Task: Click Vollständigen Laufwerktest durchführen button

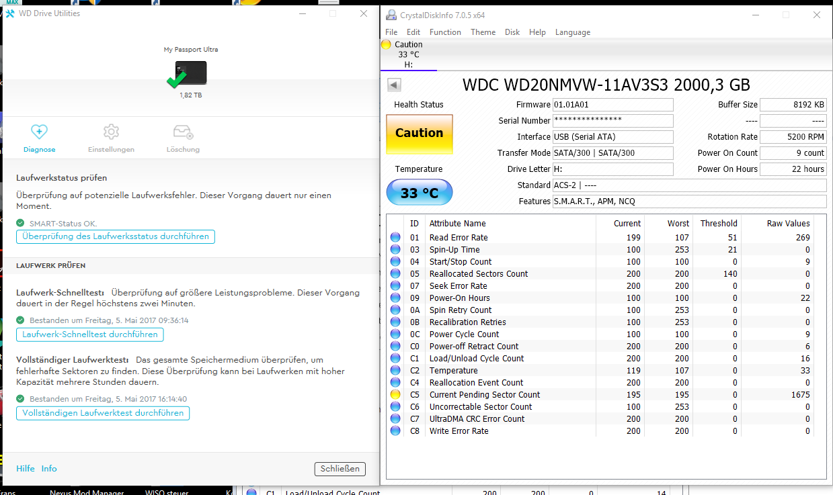Action: pyautogui.click(x=103, y=413)
